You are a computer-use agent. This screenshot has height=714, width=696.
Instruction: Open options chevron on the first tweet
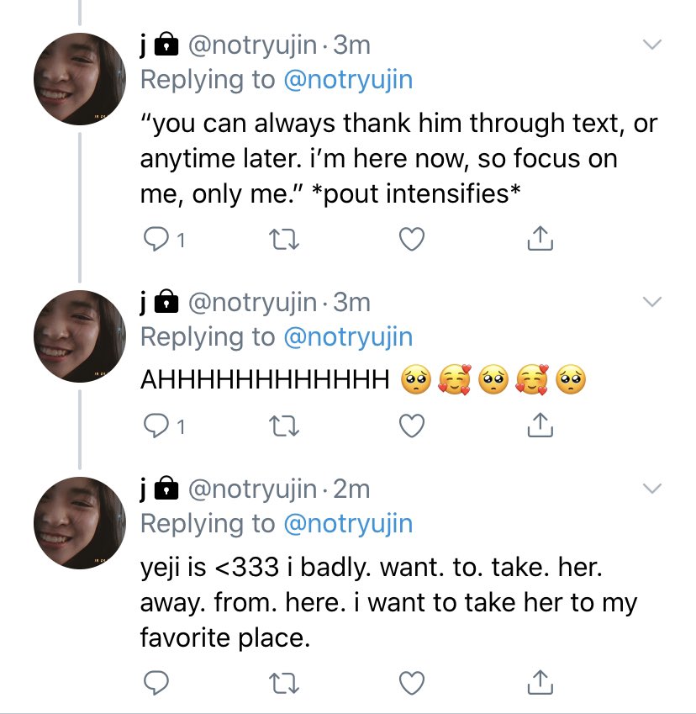(651, 45)
